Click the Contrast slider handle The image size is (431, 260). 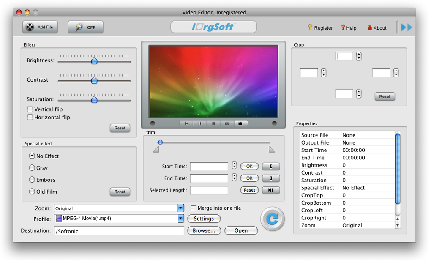click(x=94, y=80)
